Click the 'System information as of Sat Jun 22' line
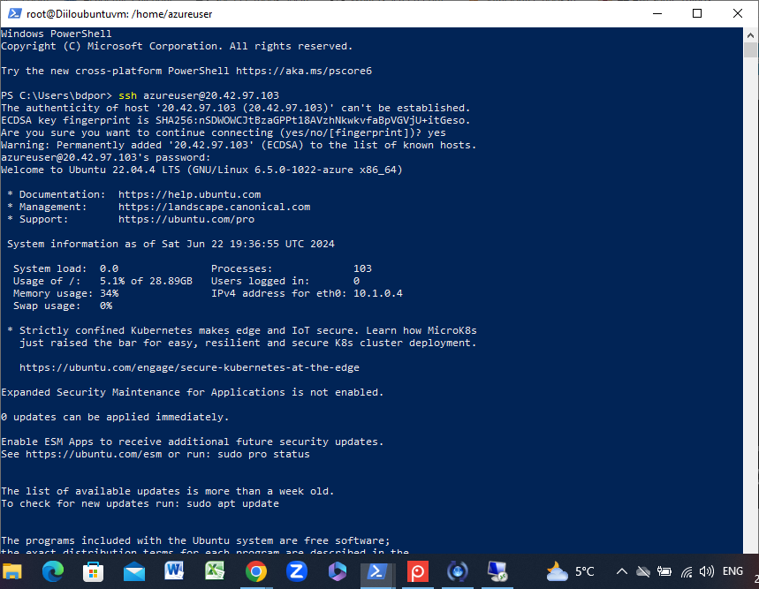Screen dimensions: 759x589 [171, 245]
